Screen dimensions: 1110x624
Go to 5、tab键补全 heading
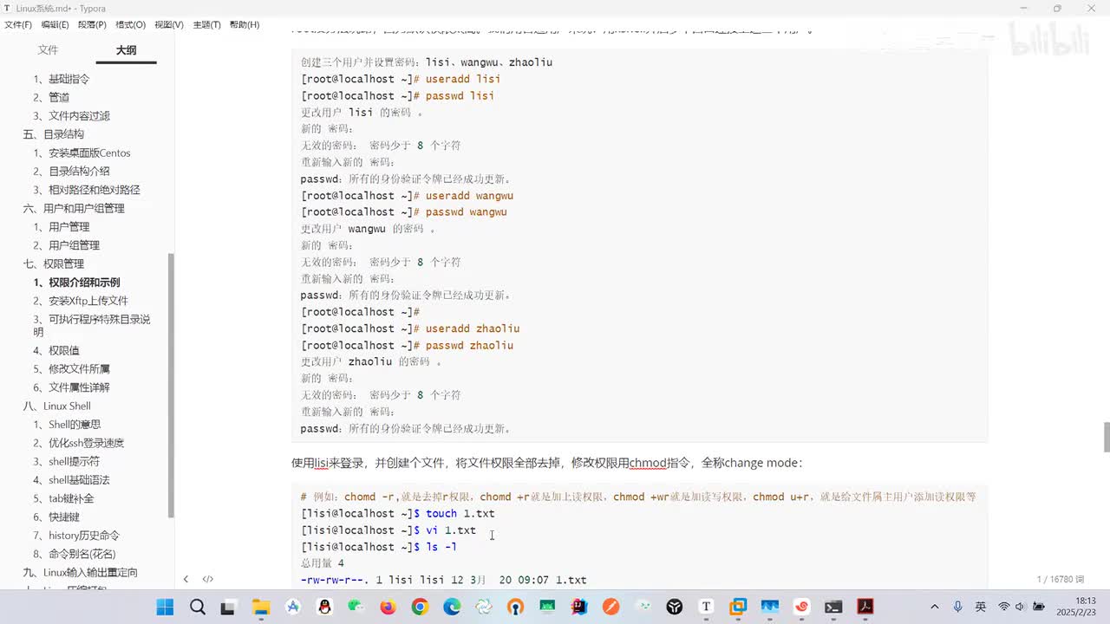63,498
